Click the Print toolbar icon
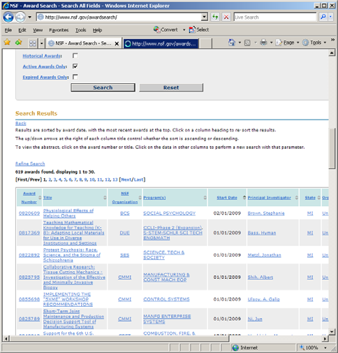 pos(263,43)
